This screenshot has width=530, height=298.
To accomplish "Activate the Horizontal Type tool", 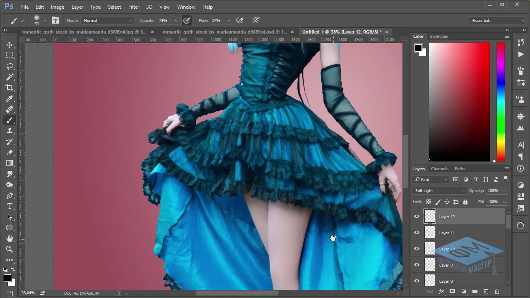I will (10, 206).
